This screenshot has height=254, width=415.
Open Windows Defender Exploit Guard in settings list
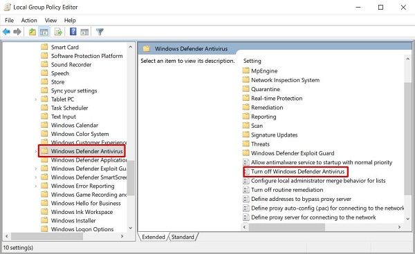293,153
